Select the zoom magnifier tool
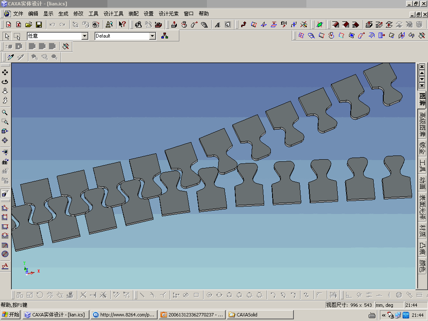This screenshot has height=321, width=428. 5,112
